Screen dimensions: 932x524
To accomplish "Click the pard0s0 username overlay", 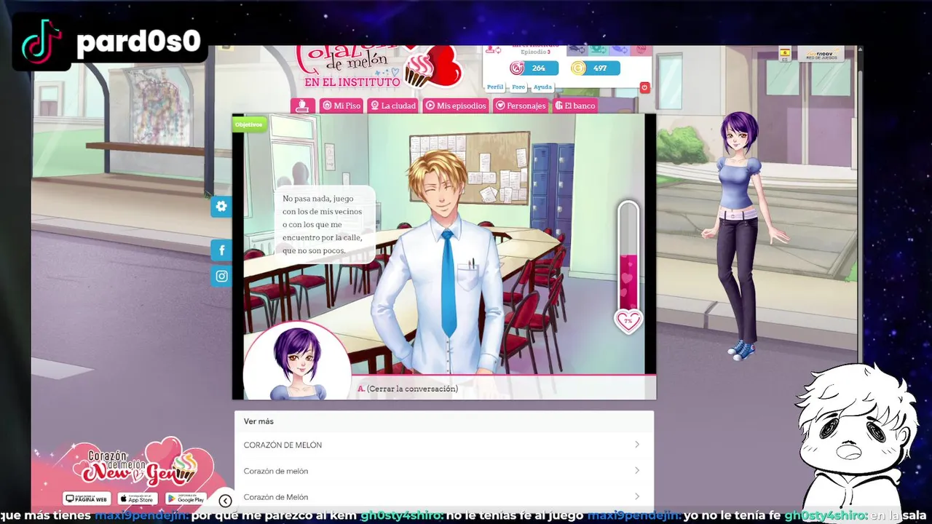I will (138, 41).
